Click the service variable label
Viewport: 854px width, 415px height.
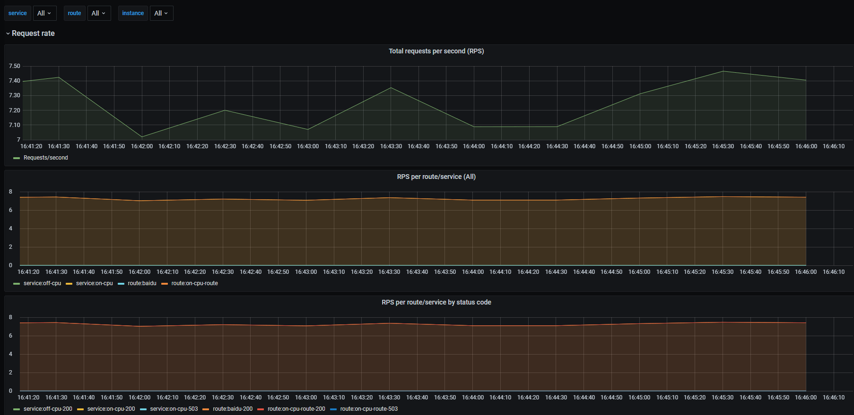(x=17, y=13)
